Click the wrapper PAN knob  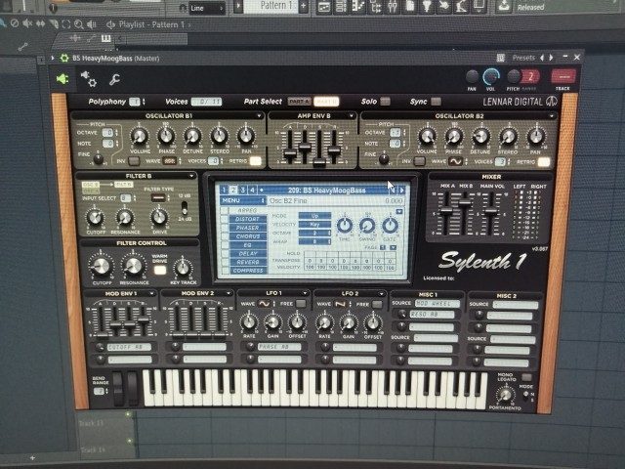[472, 76]
